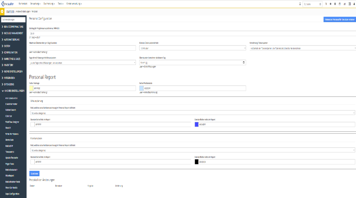Open Timecontrol settings
Screen dimensions: 356x198
10,152
